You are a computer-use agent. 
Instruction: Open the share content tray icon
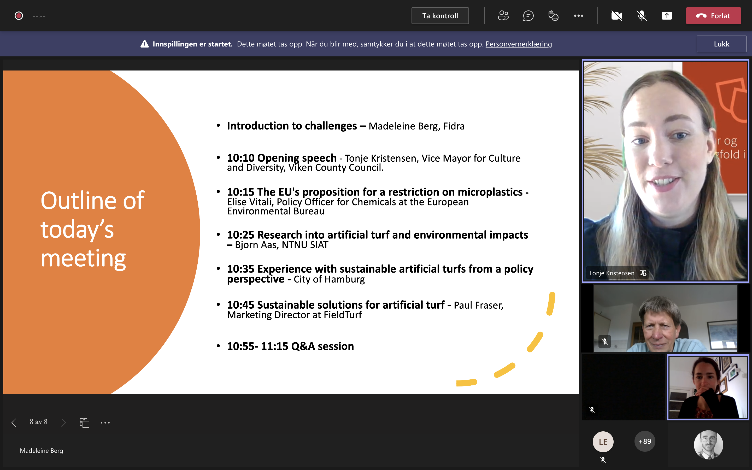click(x=667, y=16)
